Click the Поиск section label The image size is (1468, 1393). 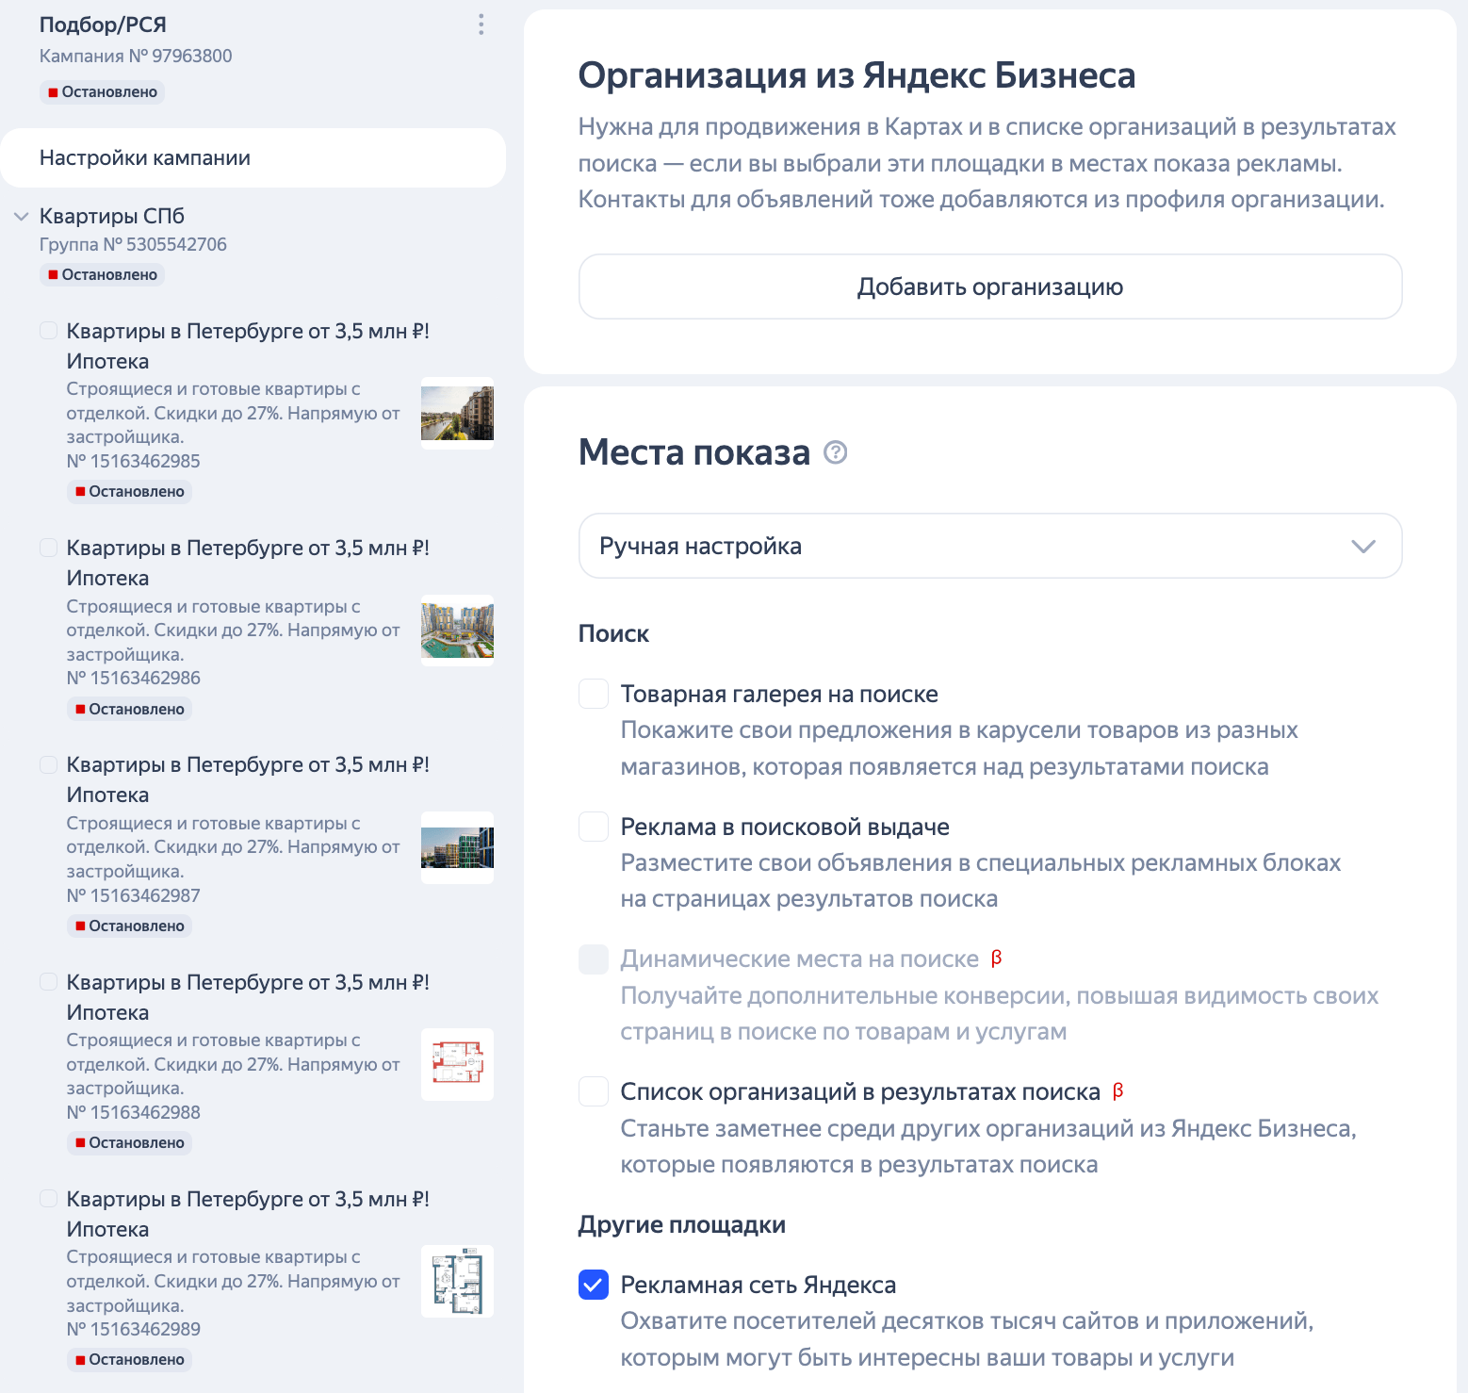click(x=613, y=634)
